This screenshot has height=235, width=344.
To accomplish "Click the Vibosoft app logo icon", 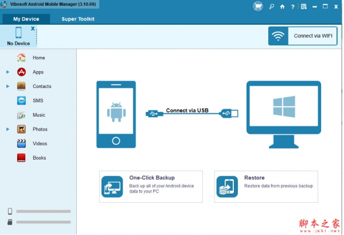I will [x=4, y=4].
